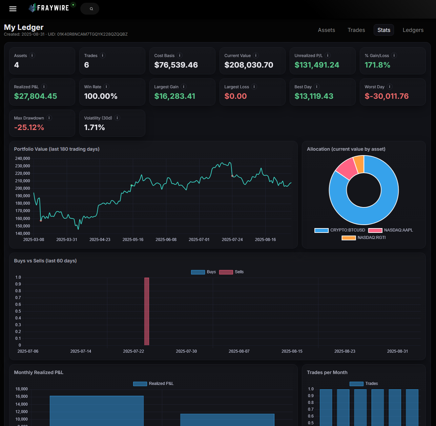Open the search button in header
The width and height of the screenshot is (436, 426).
pos(90,9)
